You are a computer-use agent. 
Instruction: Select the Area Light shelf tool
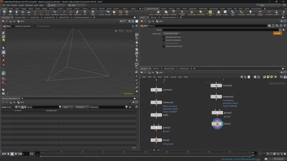pyautogui.click(x=174, y=13)
